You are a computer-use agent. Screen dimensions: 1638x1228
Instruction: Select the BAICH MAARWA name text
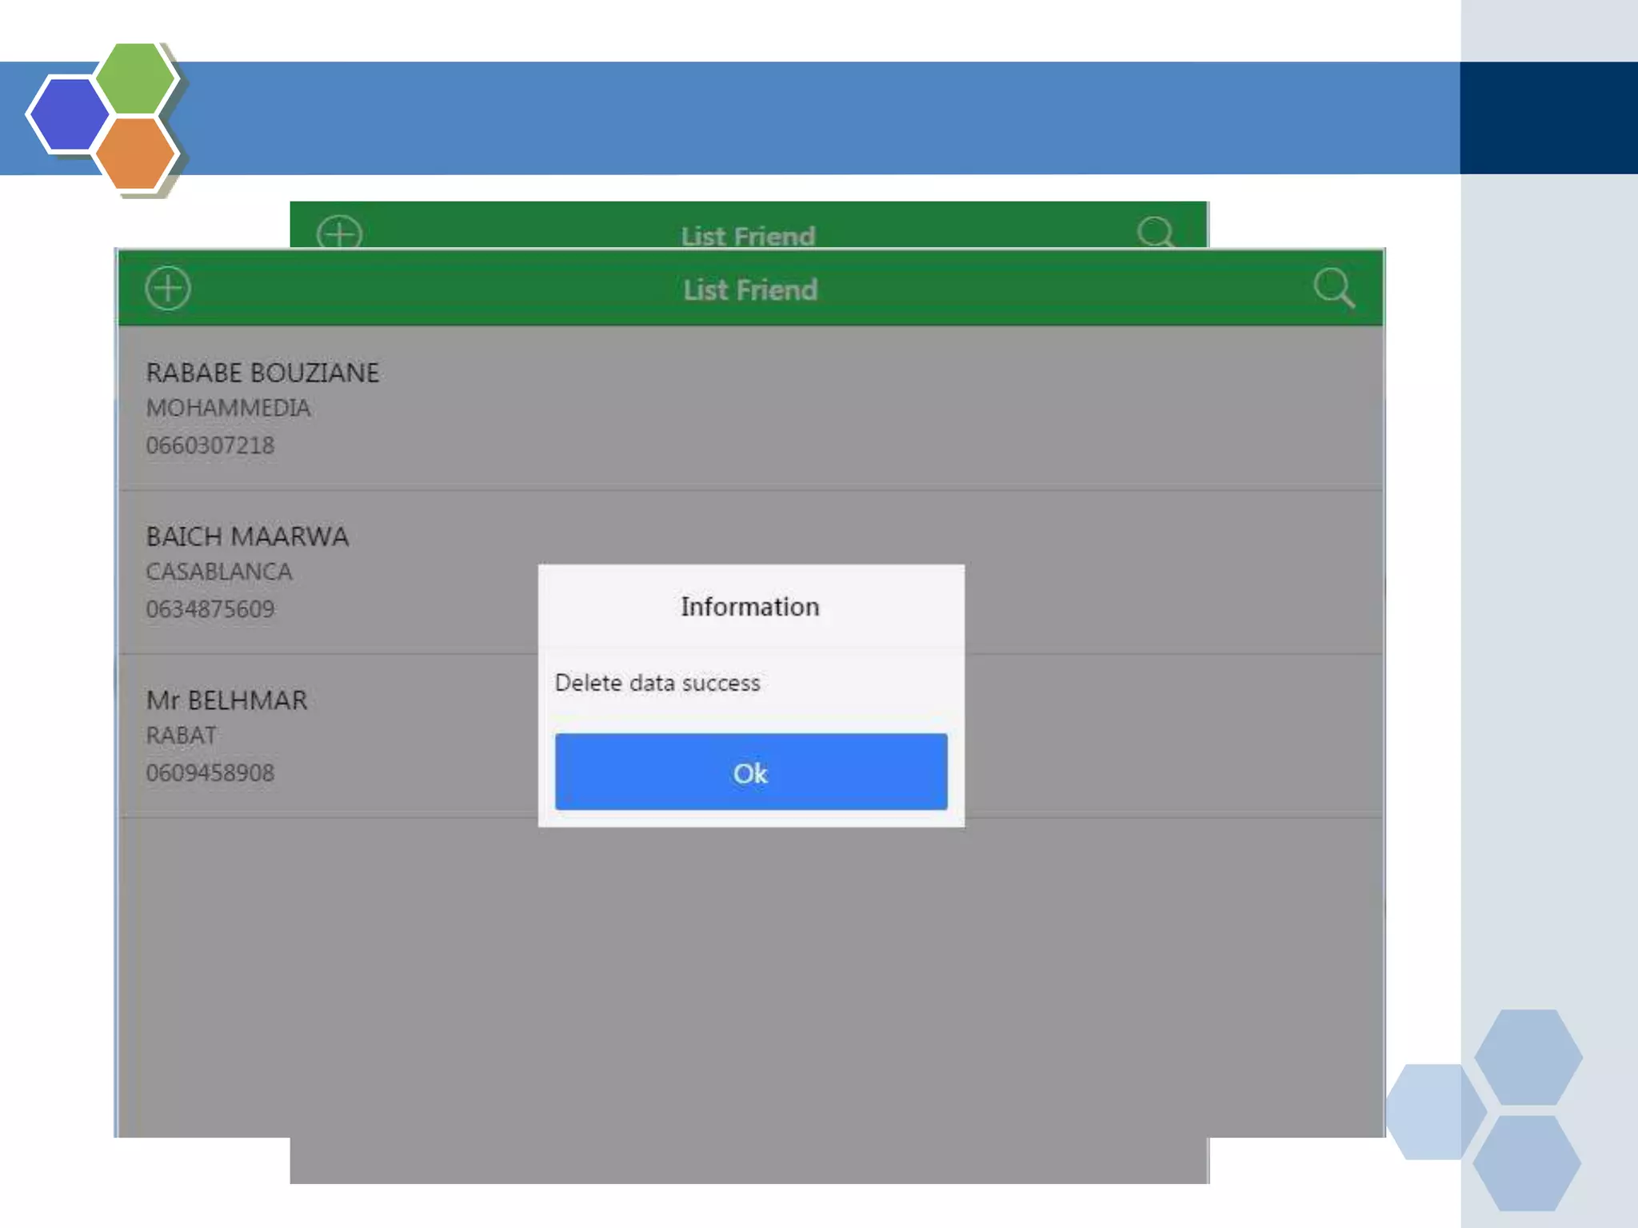247,536
